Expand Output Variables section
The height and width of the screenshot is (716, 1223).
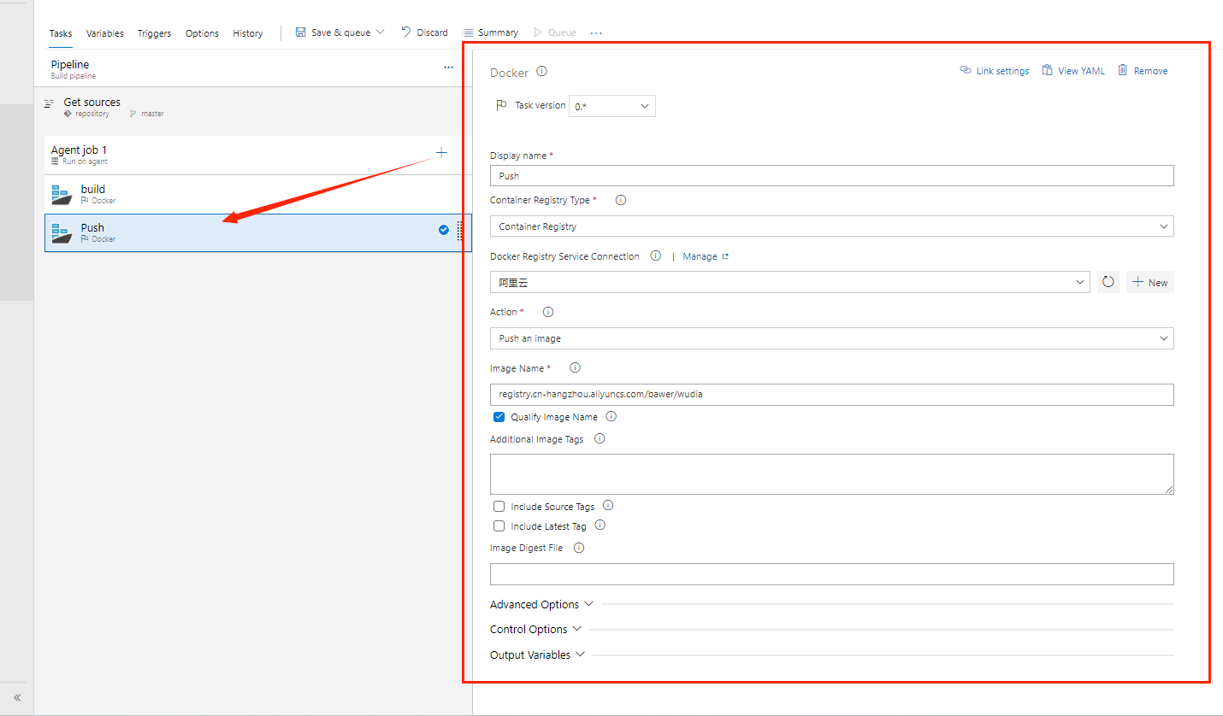(x=537, y=654)
